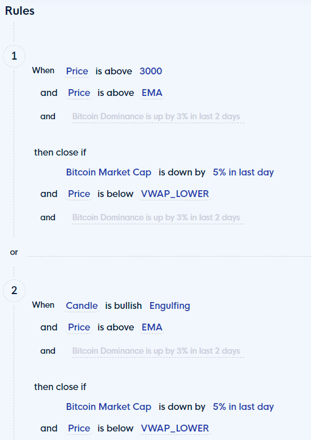Change the Engulfing pattern in rule 2
This screenshot has width=311, height=440.
pyautogui.click(x=169, y=305)
